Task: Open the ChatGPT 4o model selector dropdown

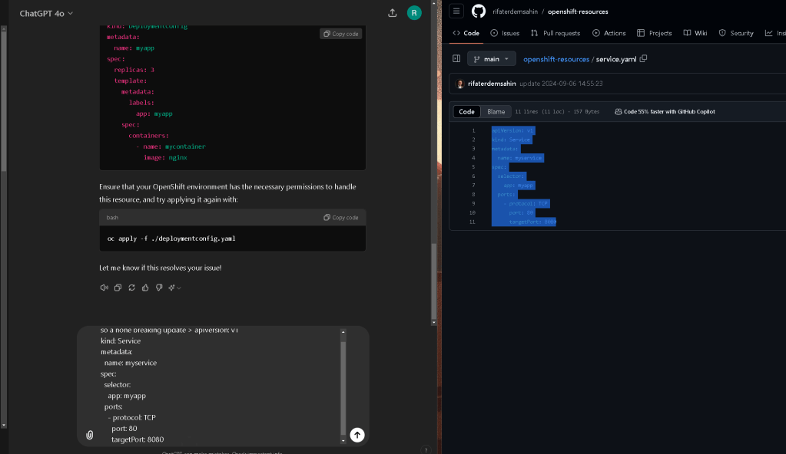Action: tap(46, 14)
